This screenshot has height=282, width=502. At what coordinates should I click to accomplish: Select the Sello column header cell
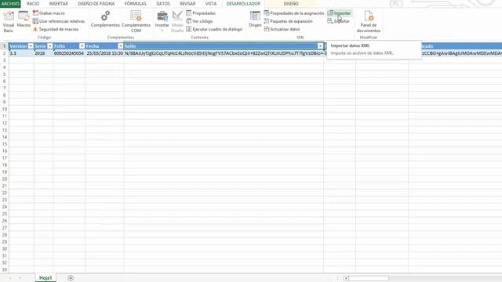(x=224, y=46)
